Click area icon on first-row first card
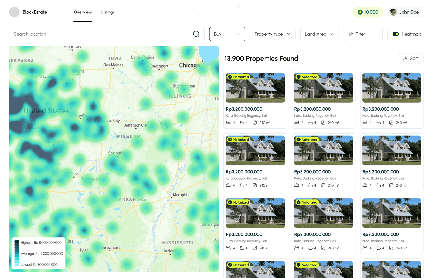The height and width of the screenshot is (278, 428). coord(255,123)
